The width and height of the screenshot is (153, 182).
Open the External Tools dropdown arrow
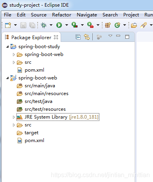(98, 25)
